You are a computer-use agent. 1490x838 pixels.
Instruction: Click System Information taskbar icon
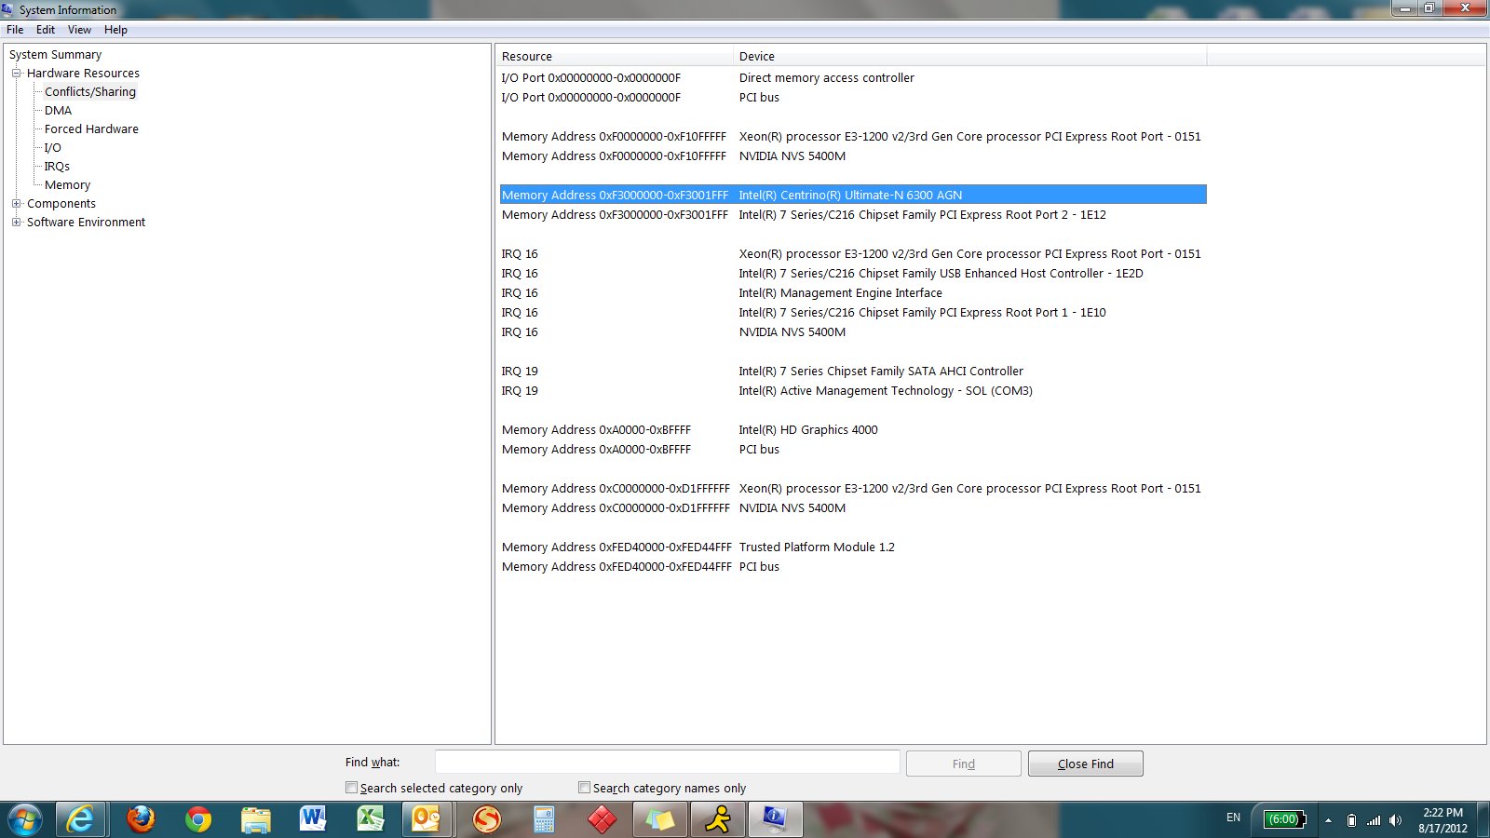point(775,819)
